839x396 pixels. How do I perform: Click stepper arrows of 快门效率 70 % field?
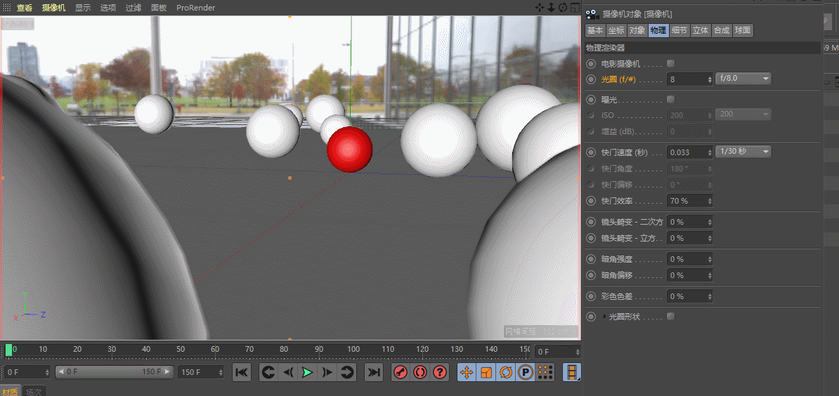click(x=710, y=201)
